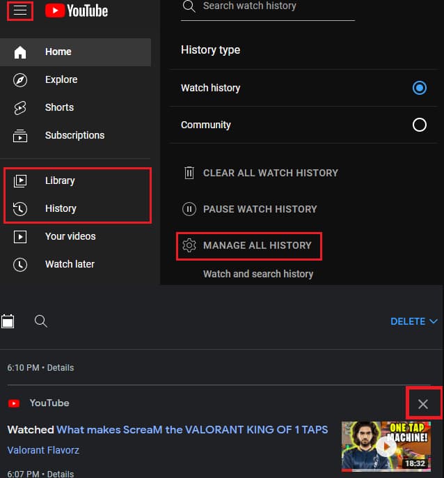The width and height of the screenshot is (444, 478).
Task: Open Shorts in the sidebar
Action: (x=76, y=107)
